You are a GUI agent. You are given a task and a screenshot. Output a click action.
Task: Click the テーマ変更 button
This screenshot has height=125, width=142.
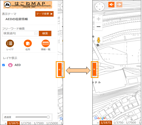tap(44, 14)
